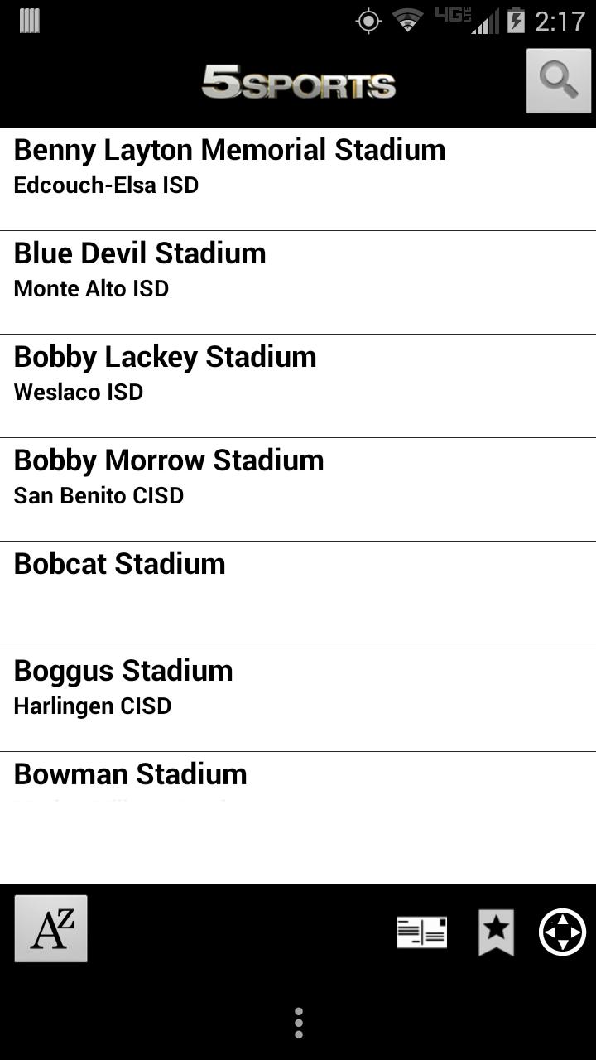Tap the Harlingen CISD subtitle
Viewport: 596px width, 1060px height.
(x=93, y=706)
